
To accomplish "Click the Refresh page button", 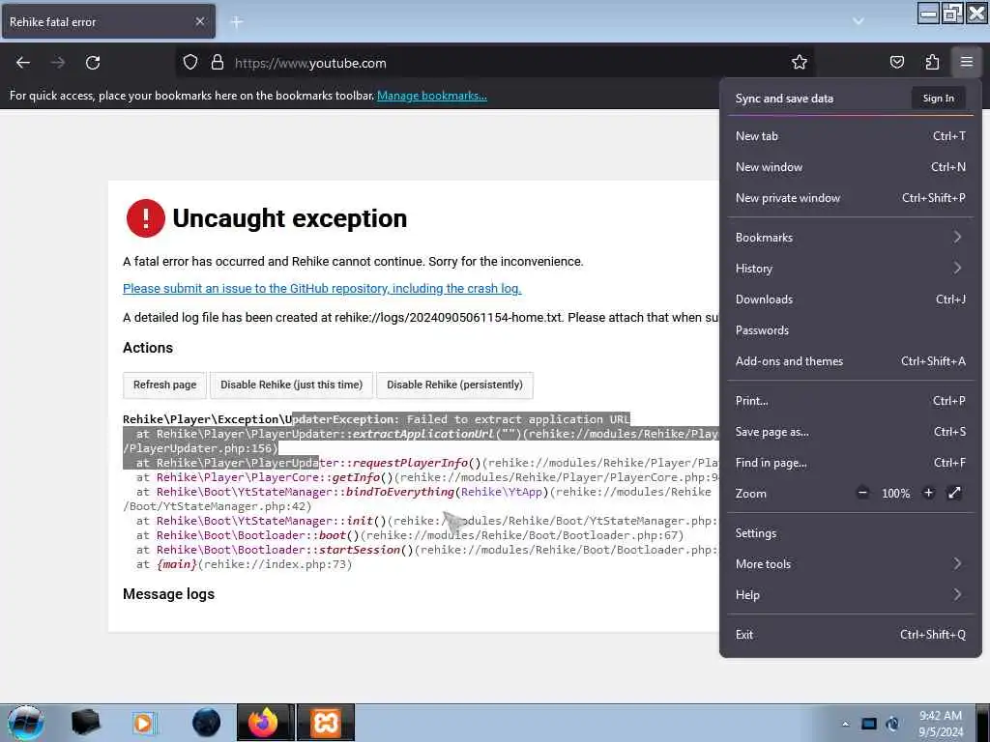I will [164, 385].
